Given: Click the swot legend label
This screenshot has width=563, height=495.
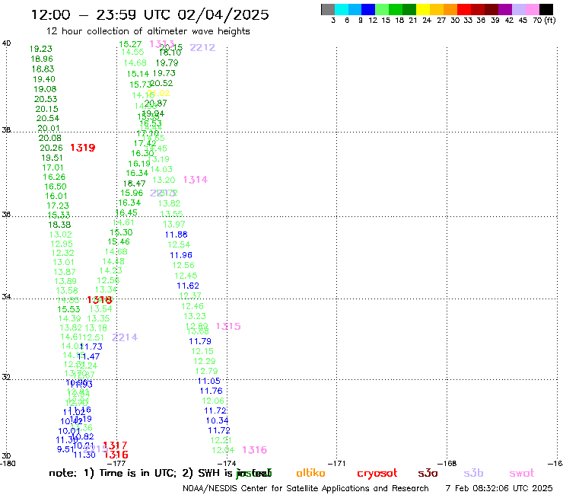Looking at the screenshot, I should click(x=521, y=473).
